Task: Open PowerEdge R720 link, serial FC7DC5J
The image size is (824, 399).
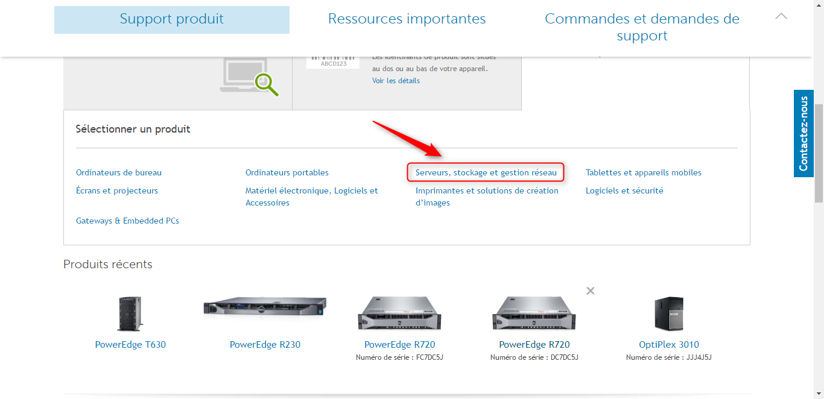Action: click(399, 345)
